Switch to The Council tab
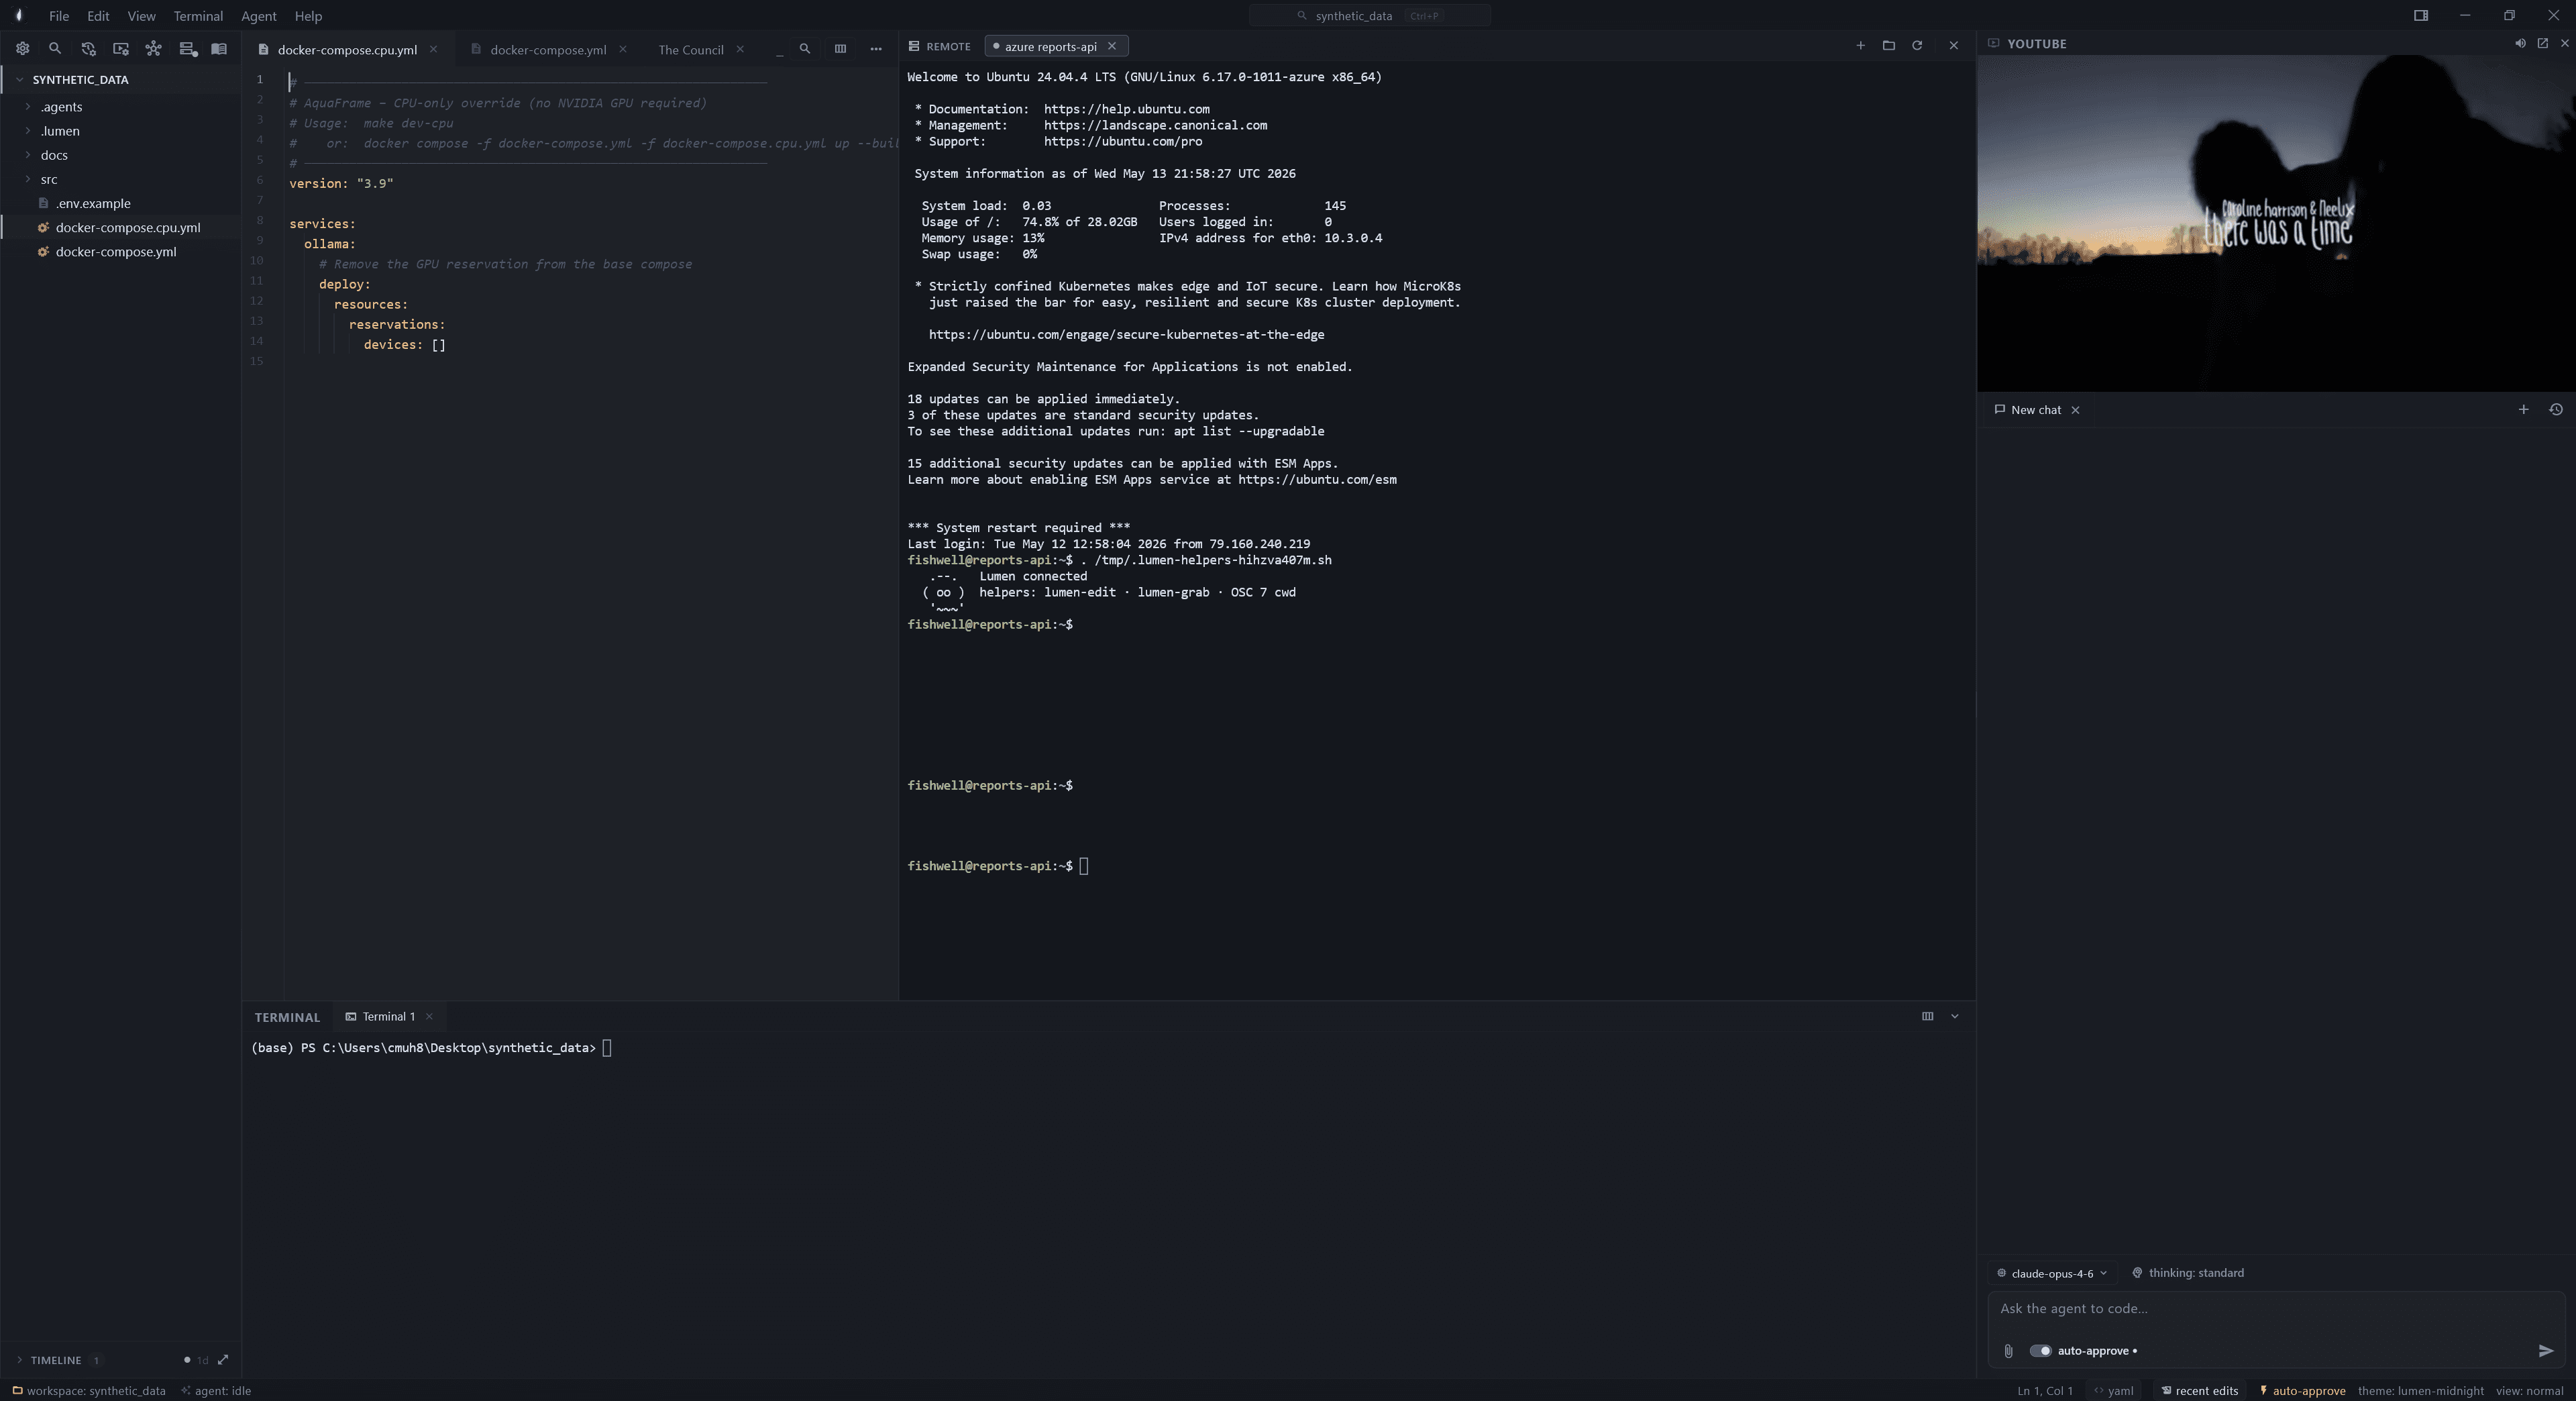Viewport: 2576px width, 1401px height. click(691, 49)
